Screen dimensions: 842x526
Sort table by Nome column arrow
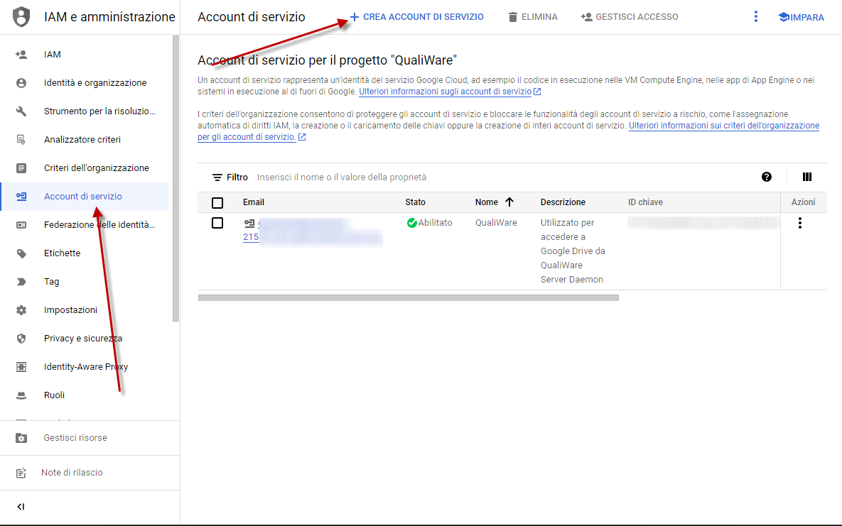509,202
